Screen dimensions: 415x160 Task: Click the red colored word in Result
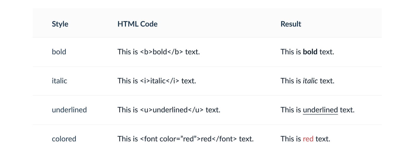(x=308, y=139)
